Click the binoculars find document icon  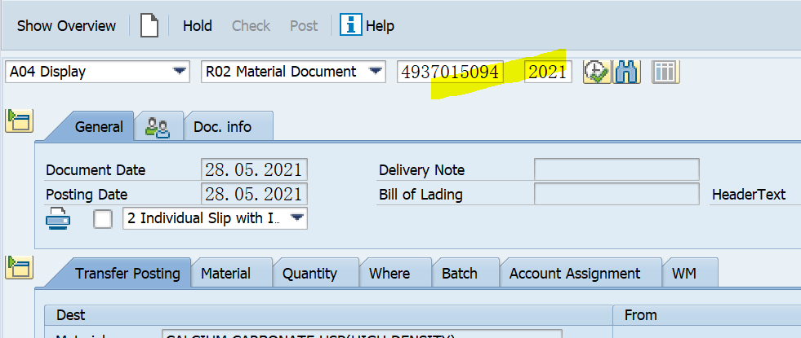[626, 72]
